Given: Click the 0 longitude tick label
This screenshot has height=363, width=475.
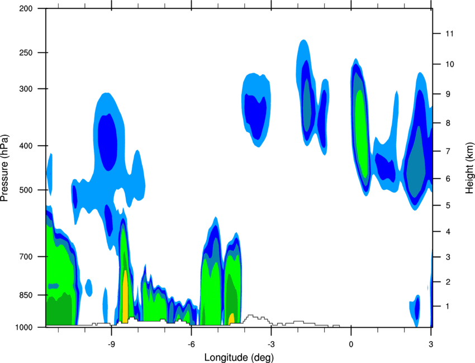Looking at the screenshot, I should pyautogui.click(x=351, y=345).
